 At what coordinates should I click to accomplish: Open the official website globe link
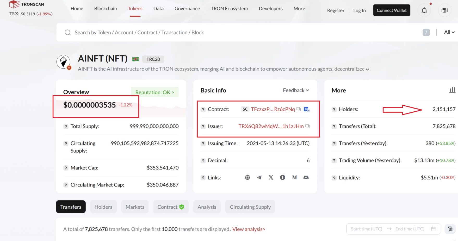(x=247, y=177)
